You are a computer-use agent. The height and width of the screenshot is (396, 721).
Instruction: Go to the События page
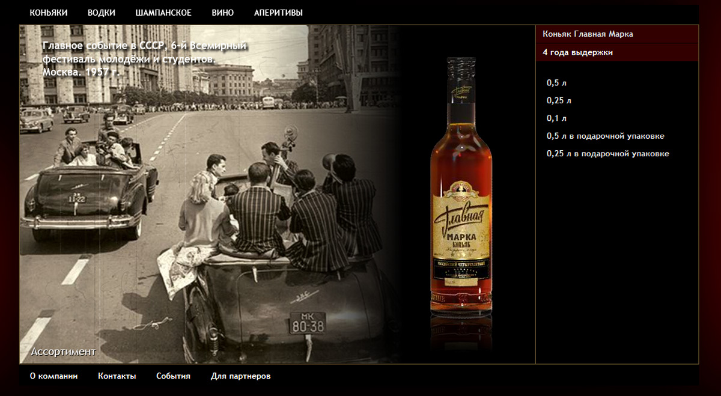click(x=174, y=376)
